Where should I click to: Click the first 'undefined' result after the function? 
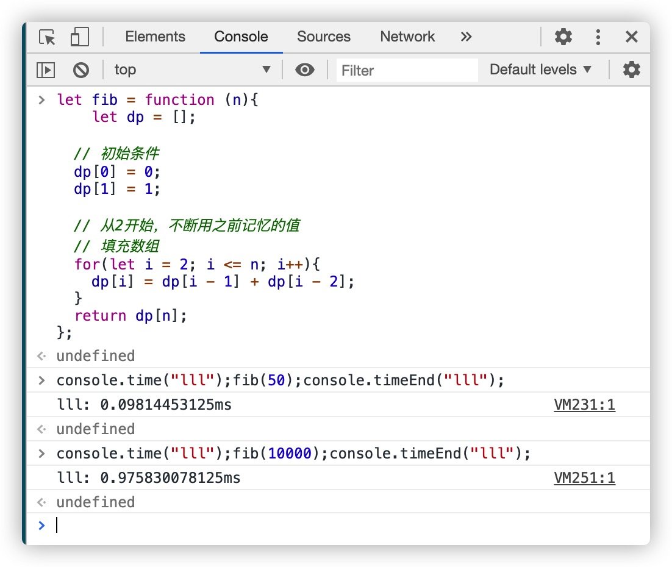click(96, 355)
